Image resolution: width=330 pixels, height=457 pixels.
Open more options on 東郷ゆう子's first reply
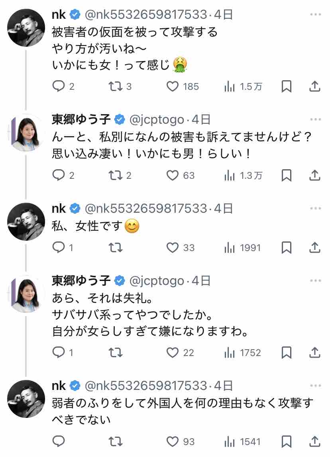pyautogui.click(x=315, y=119)
